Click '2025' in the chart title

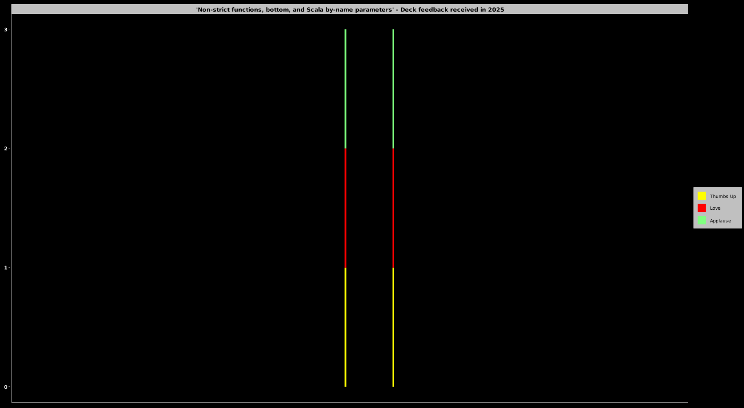496,10
